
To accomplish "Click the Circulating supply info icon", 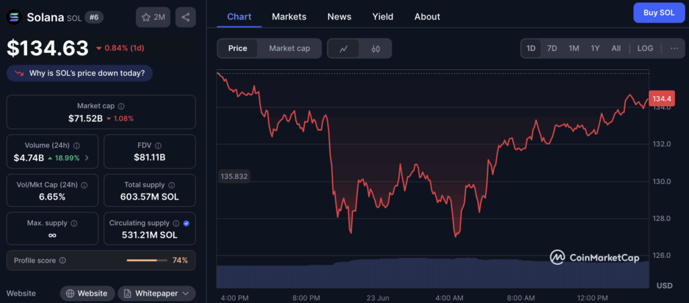I will pyautogui.click(x=176, y=223).
